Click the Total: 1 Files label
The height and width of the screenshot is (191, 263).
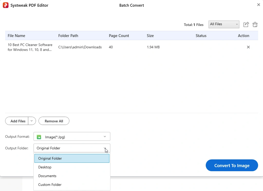click(194, 25)
